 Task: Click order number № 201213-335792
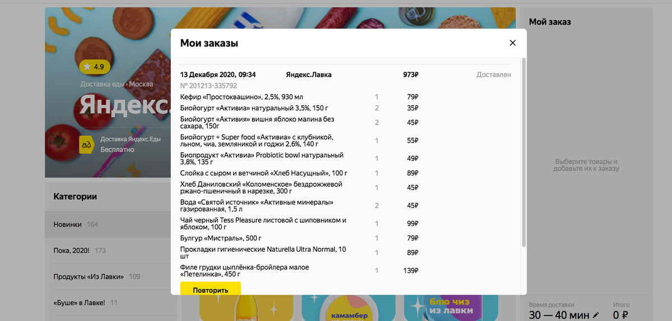(x=208, y=86)
